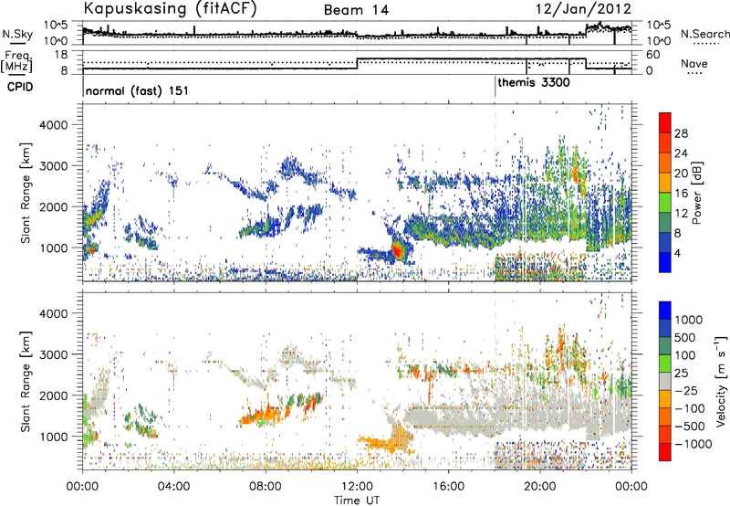Click the plot title "Kapuskasing (fitACF)"

[170, 9]
